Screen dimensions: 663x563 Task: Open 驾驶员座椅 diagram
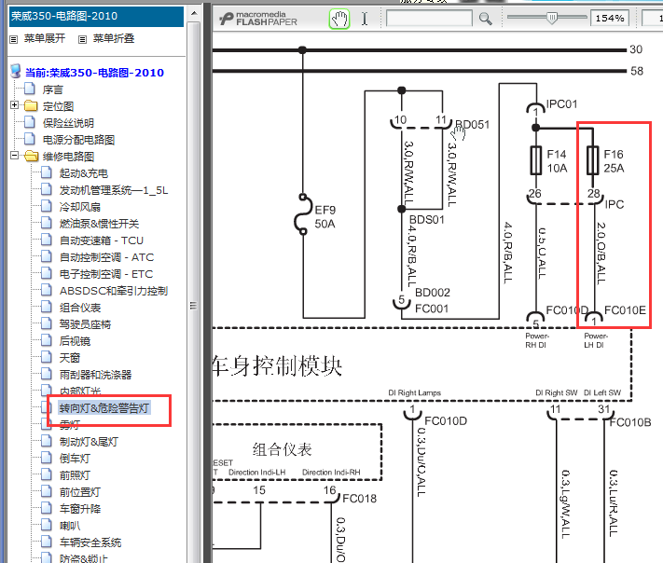85,324
